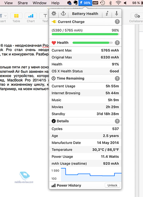Toggle the Bluetooth status menu

[110, 3]
